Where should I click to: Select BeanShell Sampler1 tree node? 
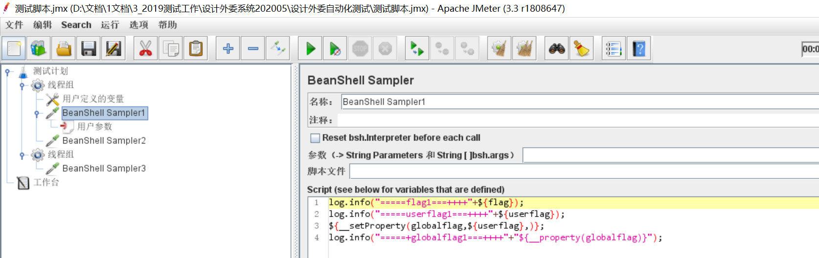click(x=104, y=113)
